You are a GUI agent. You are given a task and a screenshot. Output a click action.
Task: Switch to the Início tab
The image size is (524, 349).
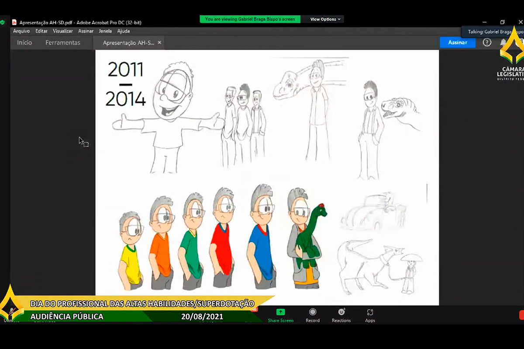pyautogui.click(x=24, y=43)
